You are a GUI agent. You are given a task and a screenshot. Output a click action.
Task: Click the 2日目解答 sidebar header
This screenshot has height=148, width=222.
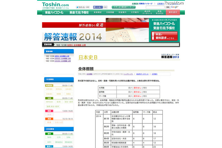[59, 129]
